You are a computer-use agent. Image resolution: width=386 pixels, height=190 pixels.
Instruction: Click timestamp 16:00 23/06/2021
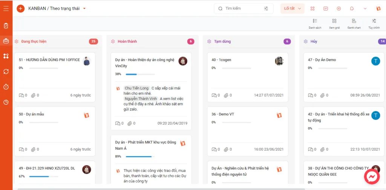(268, 149)
